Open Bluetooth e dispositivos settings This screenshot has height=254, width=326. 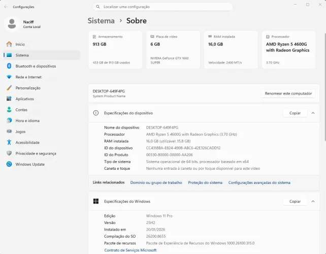[x=42, y=66]
